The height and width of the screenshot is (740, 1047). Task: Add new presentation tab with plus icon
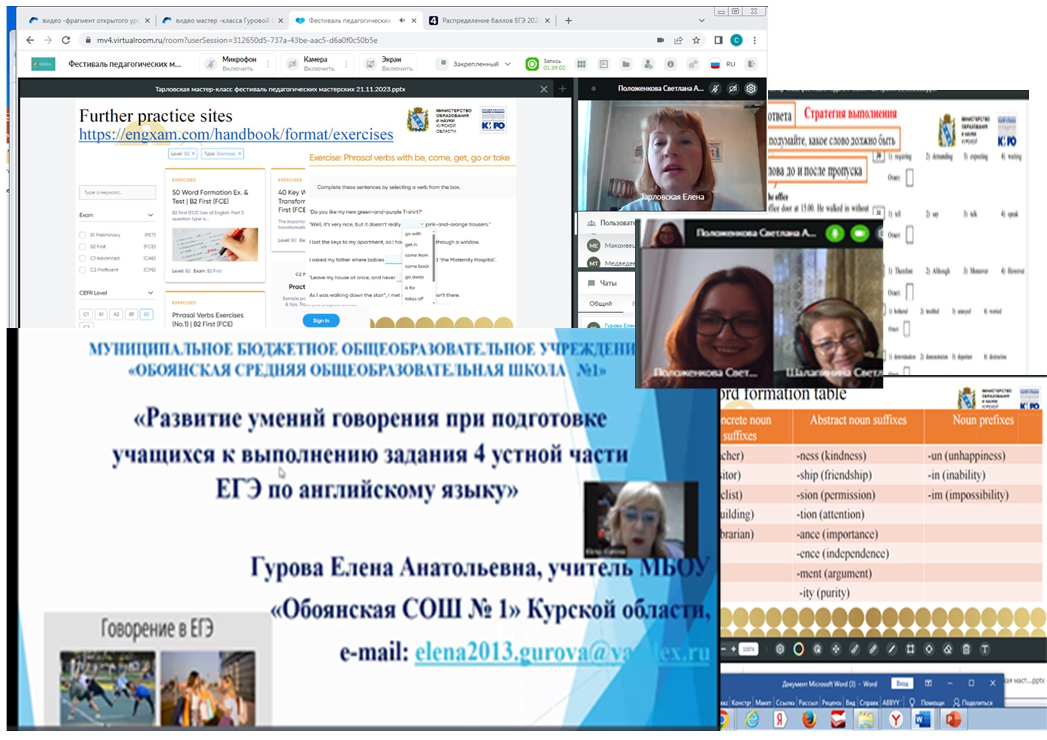point(562,89)
